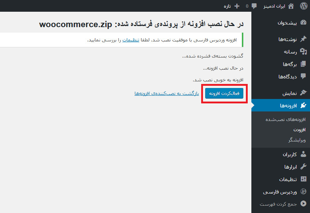
Task: Click the text گشودن بسته‌ی فشرده شده
Action: (x=213, y=56)
